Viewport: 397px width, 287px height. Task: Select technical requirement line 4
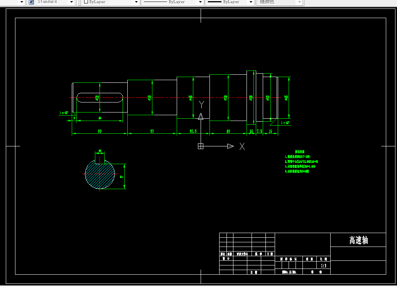pyautogui.click(x=297, y=171)
